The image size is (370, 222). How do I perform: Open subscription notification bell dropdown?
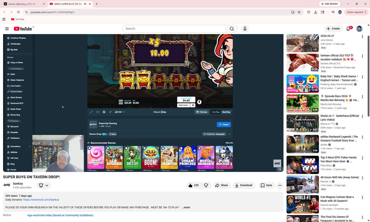[43, 185]
